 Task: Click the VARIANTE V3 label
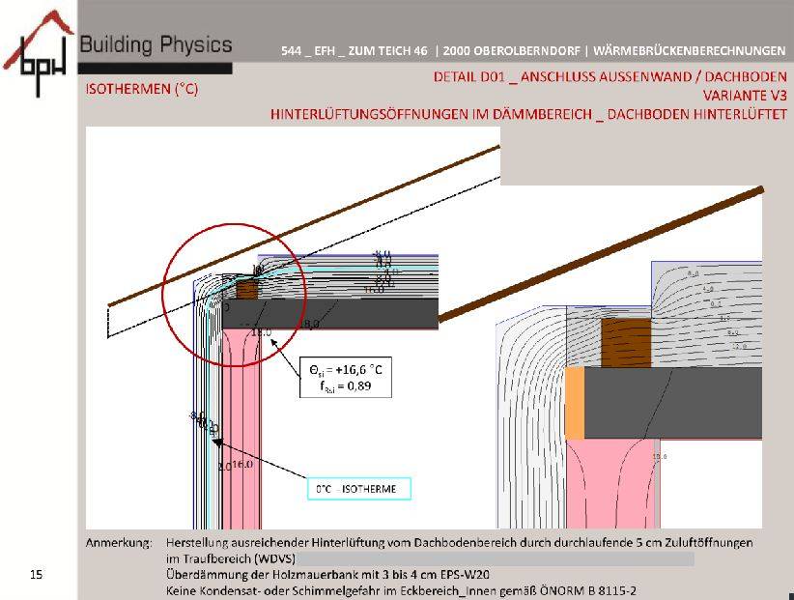745,95
